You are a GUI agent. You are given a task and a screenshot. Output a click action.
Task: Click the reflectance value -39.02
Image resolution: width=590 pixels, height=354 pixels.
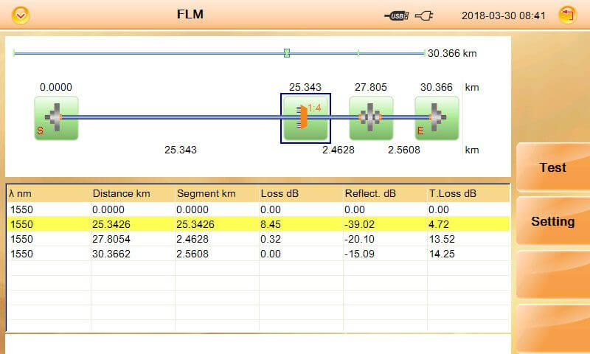pyautogui.click(x=359, y=224)
